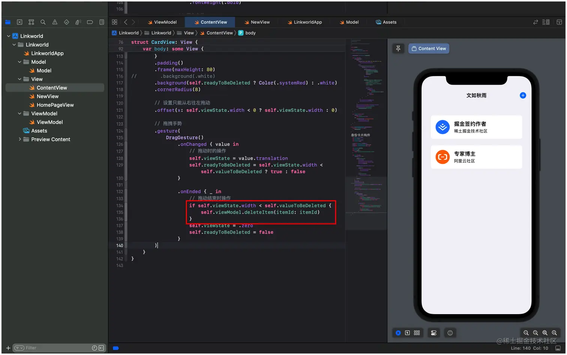This screenshot has height=355, width=567.
Task: Select HomePageView in the file tree
Action: [x=55, y=105]
